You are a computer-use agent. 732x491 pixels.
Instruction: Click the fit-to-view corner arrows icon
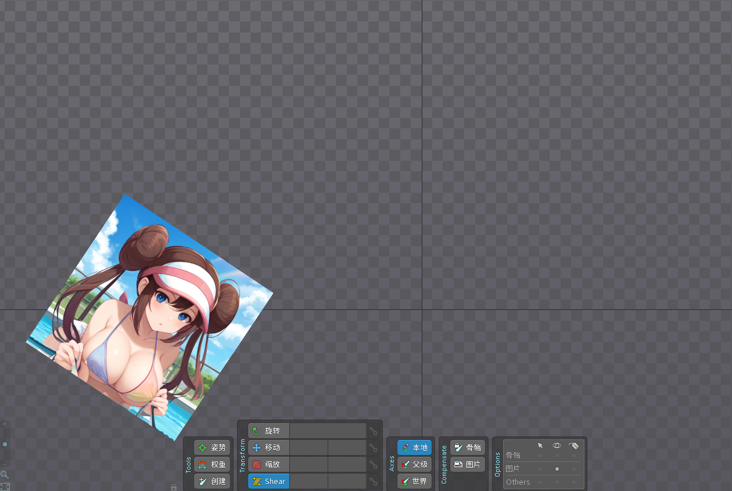(x=5, y=486)
